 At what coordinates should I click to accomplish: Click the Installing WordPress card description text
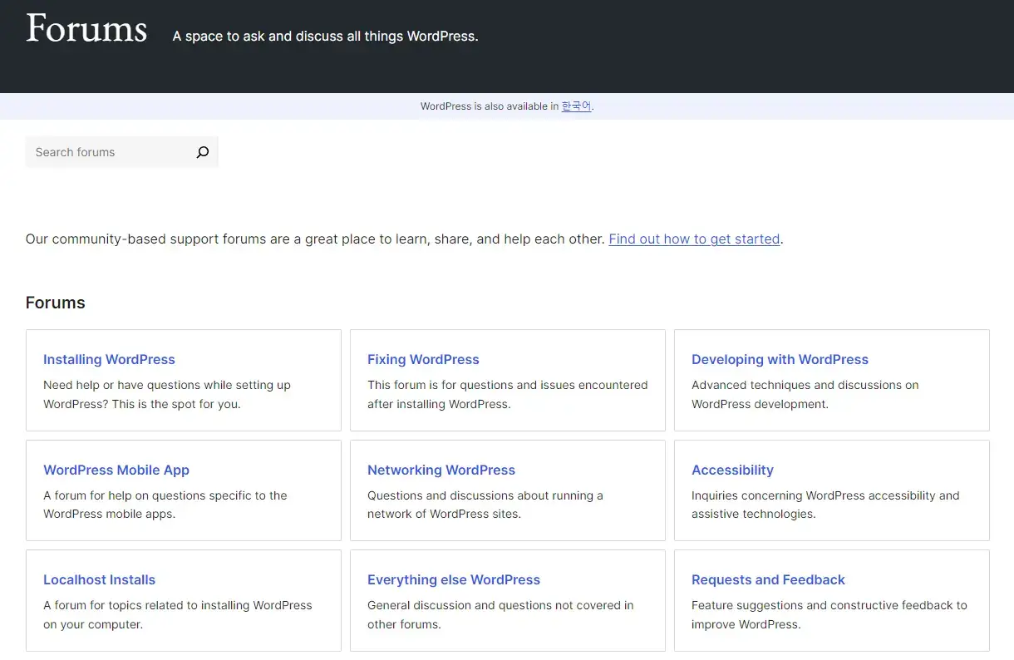(166, 395)
